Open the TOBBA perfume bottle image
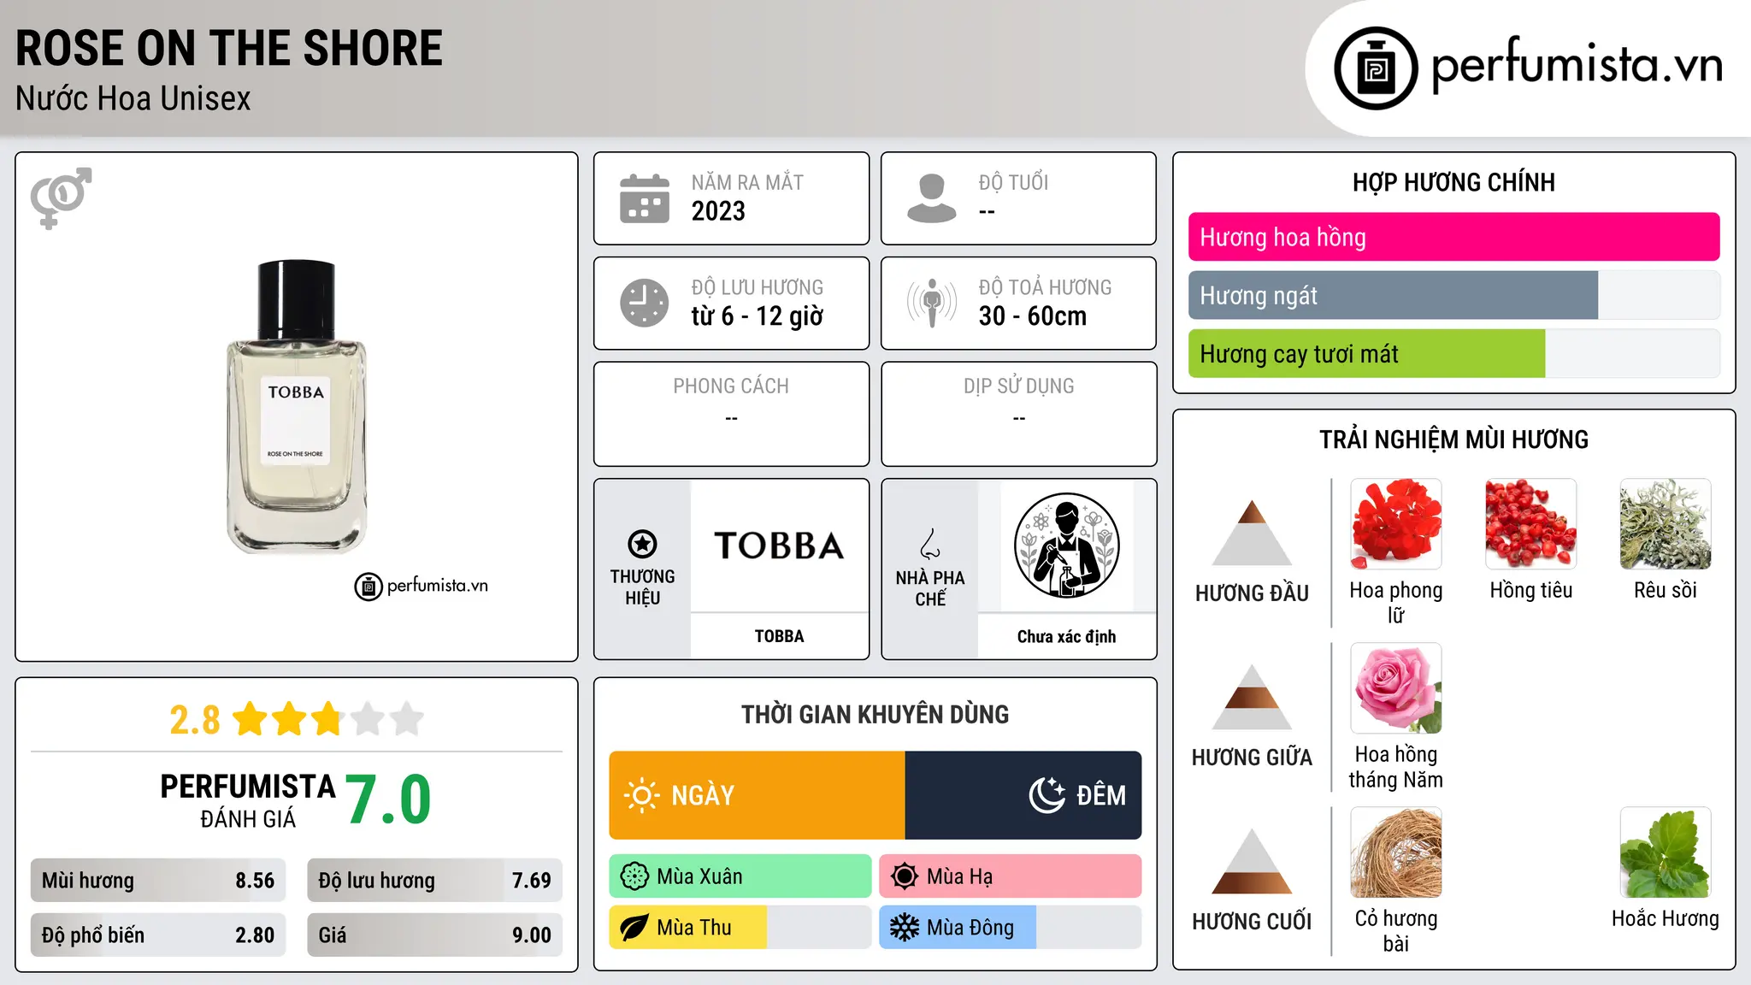This screenshot has height=985, width=1751. tap(297, 407)
